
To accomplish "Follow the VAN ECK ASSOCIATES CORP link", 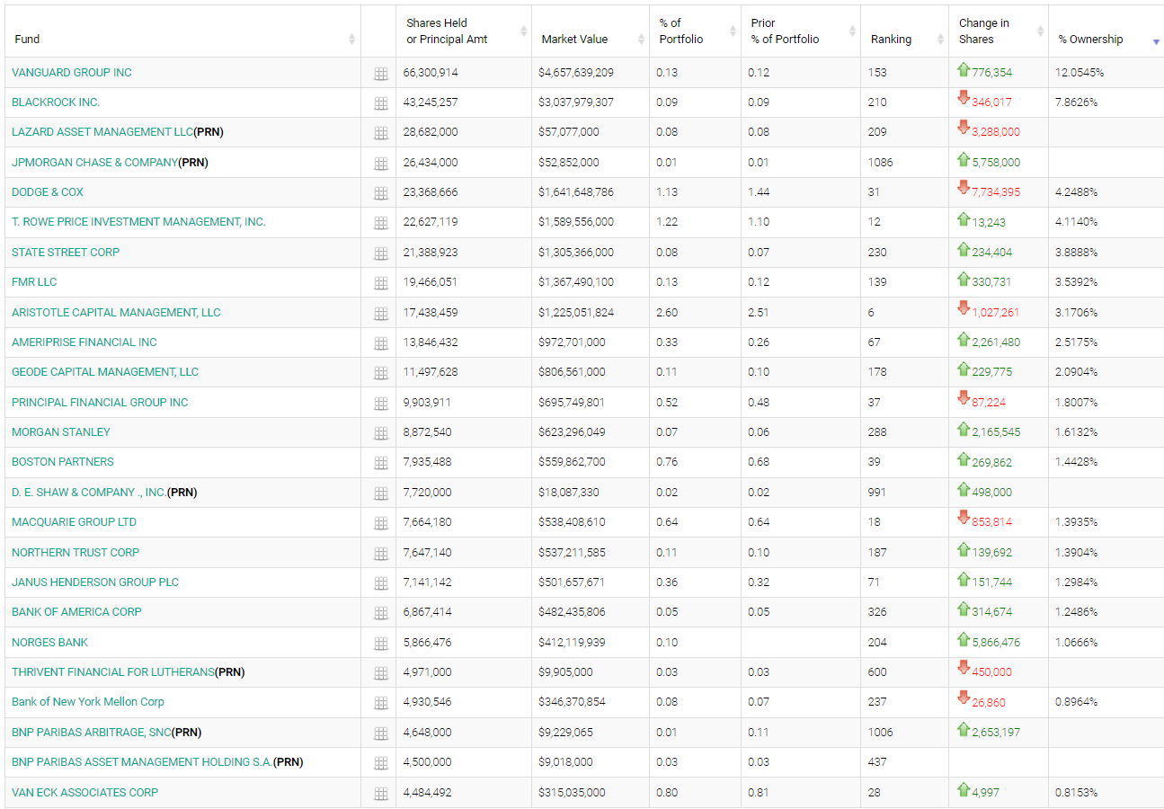I will [x=84, y=793].
